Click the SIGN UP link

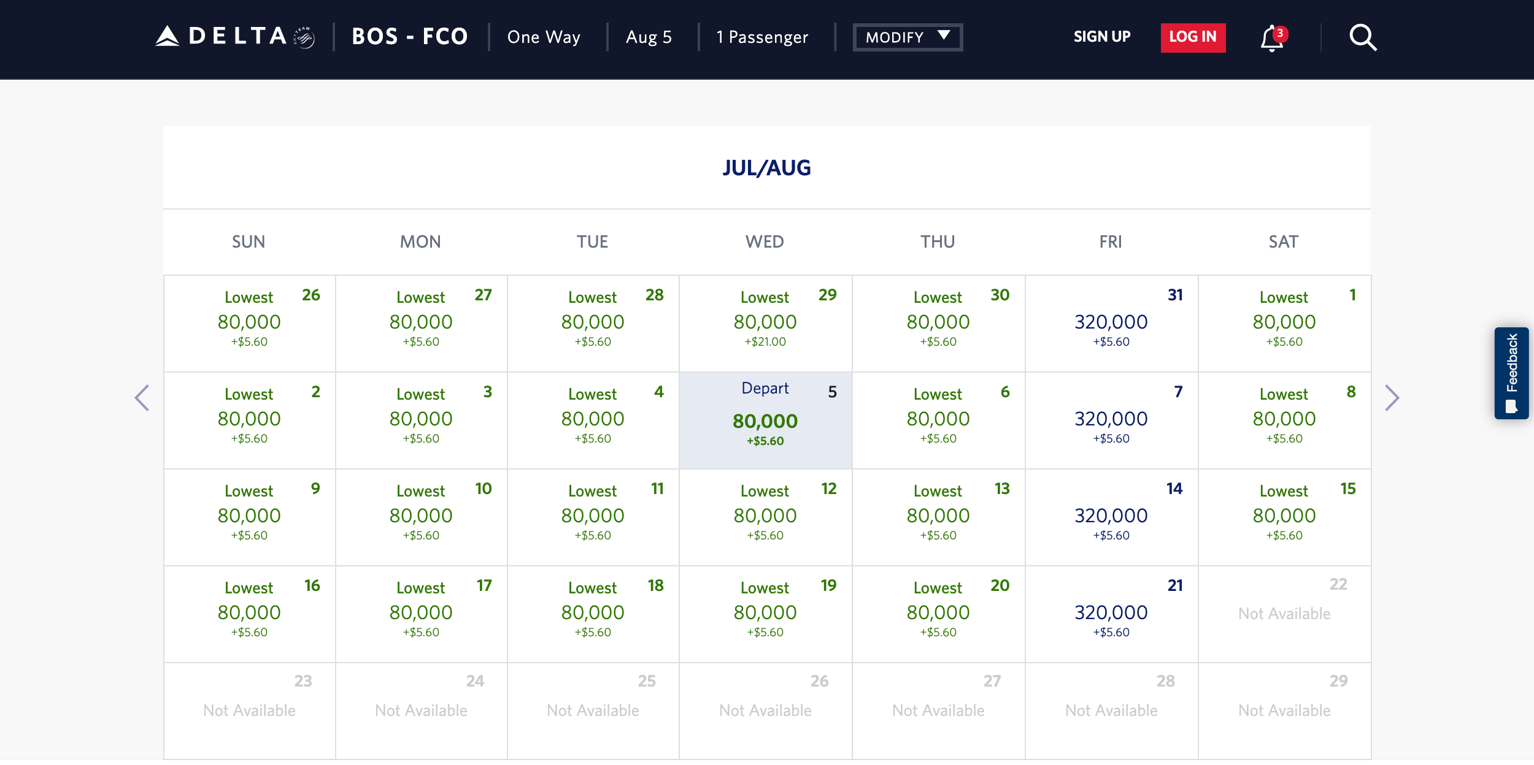(x=1102, y=37)
